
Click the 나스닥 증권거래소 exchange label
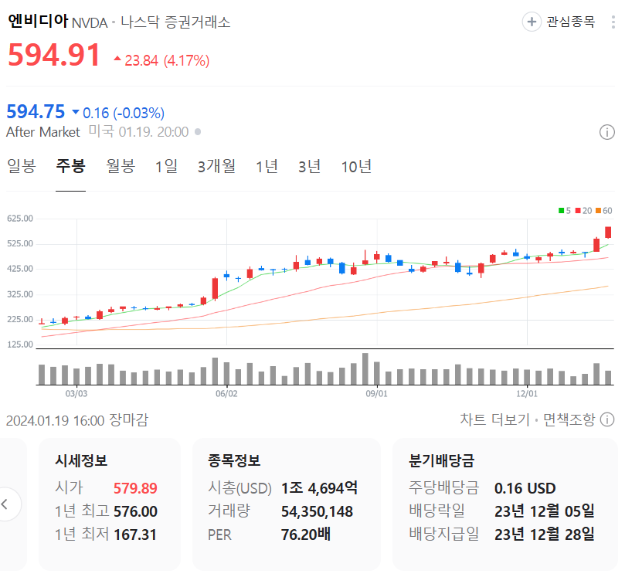[x=175, y=22]
